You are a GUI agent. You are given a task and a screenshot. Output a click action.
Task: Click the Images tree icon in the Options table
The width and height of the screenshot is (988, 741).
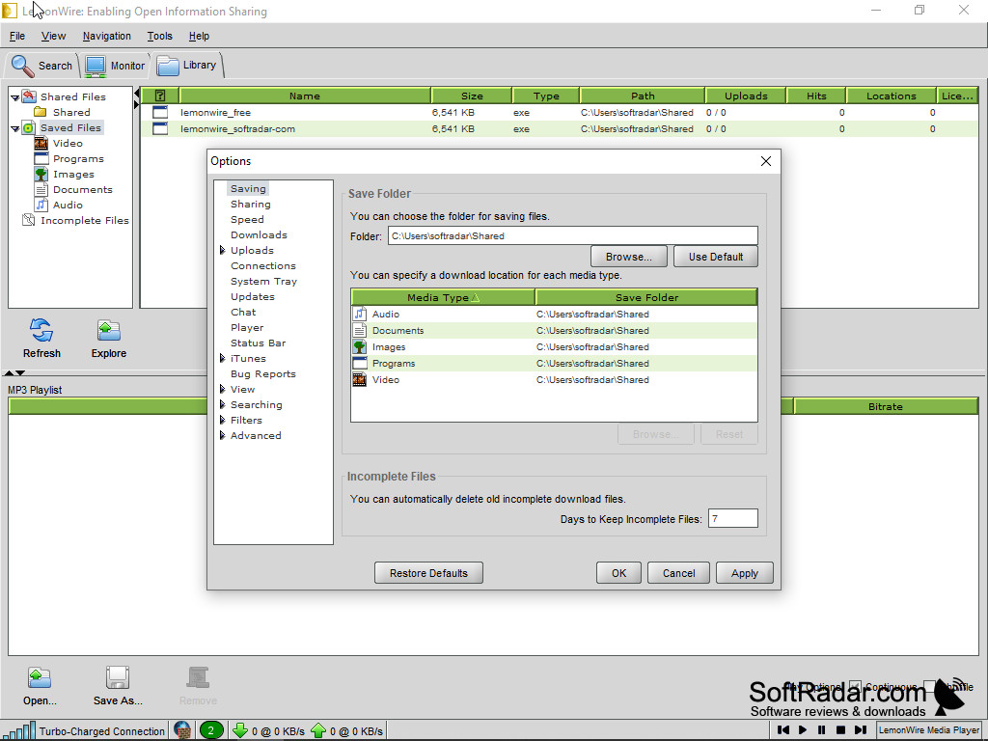click(x=359, y=346)
